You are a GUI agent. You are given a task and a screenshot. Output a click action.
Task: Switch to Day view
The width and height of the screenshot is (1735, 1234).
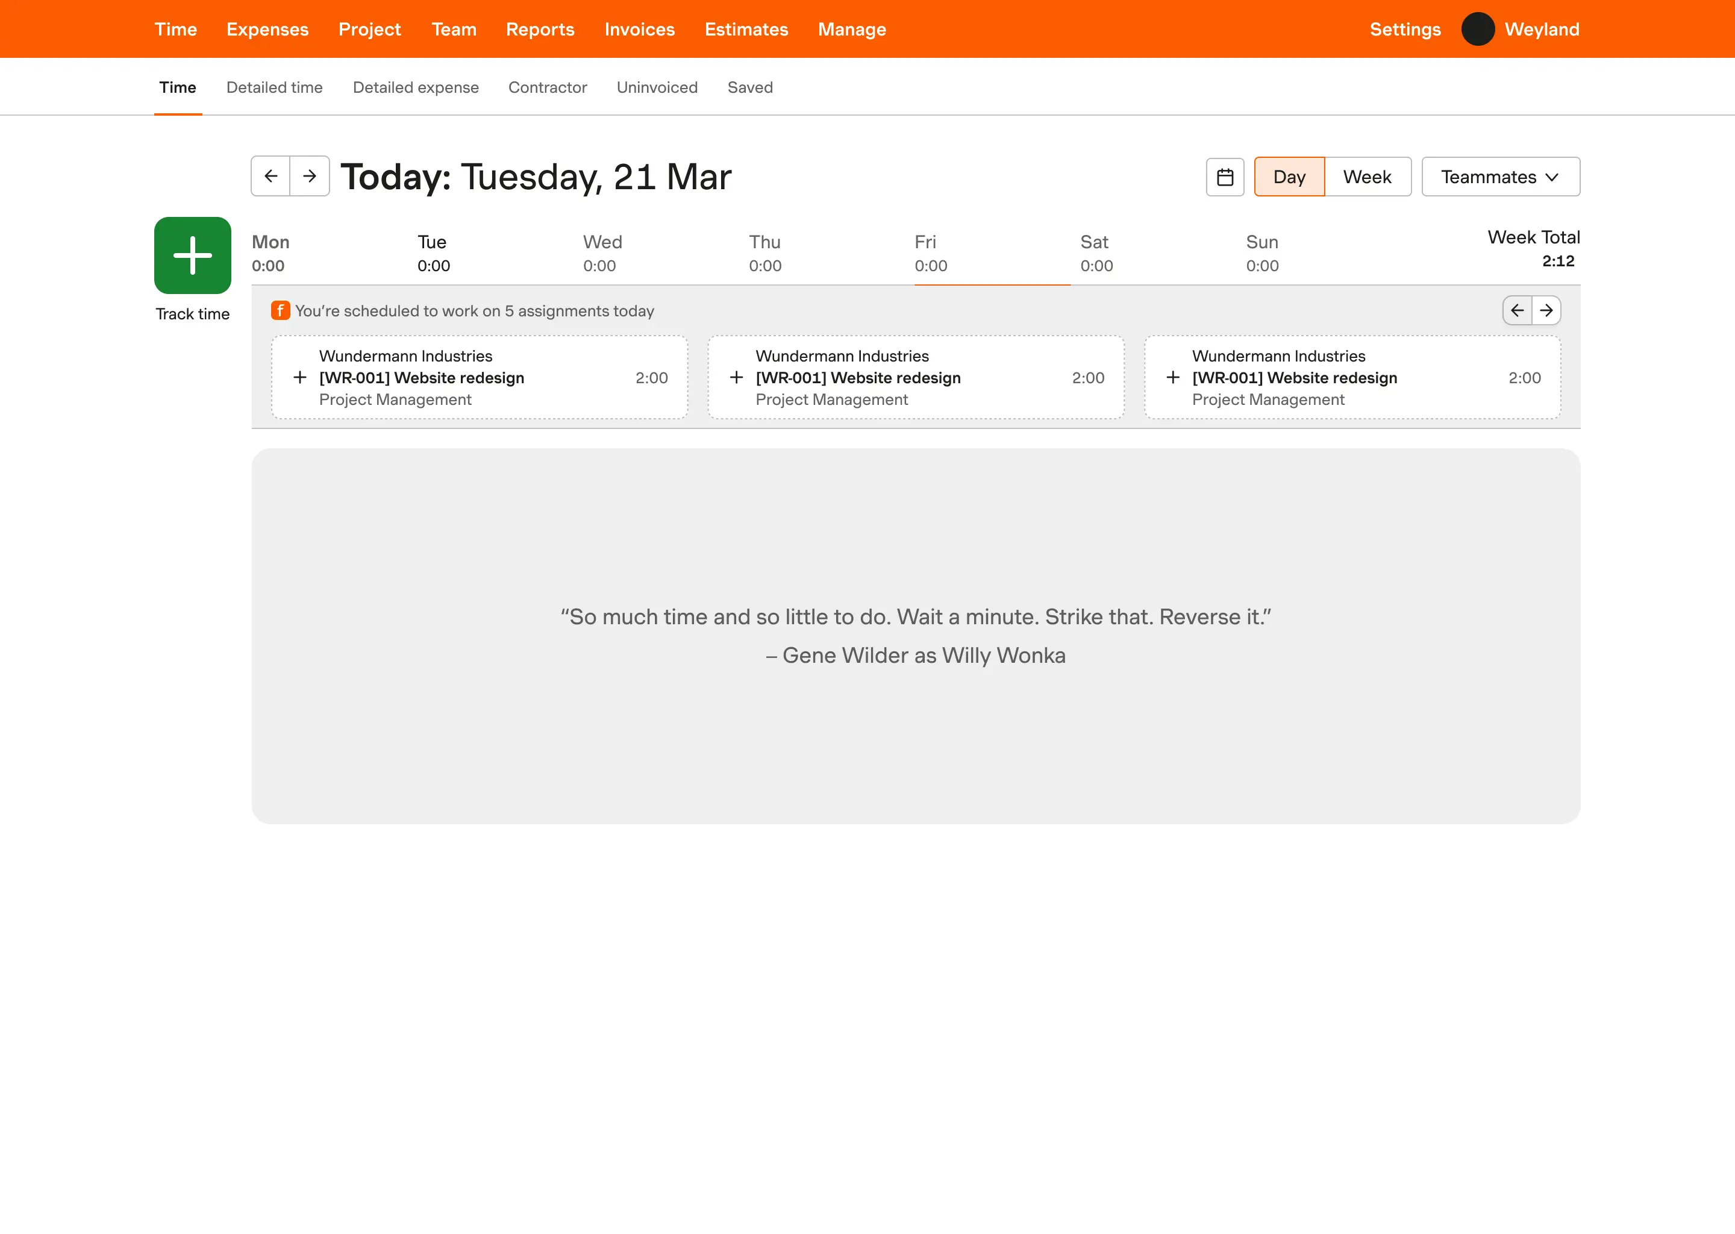point(1289,177)
